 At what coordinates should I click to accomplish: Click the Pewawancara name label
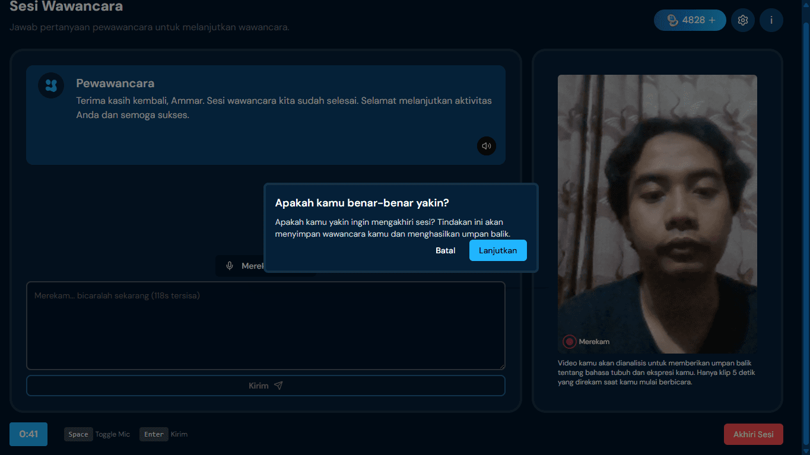115,84
